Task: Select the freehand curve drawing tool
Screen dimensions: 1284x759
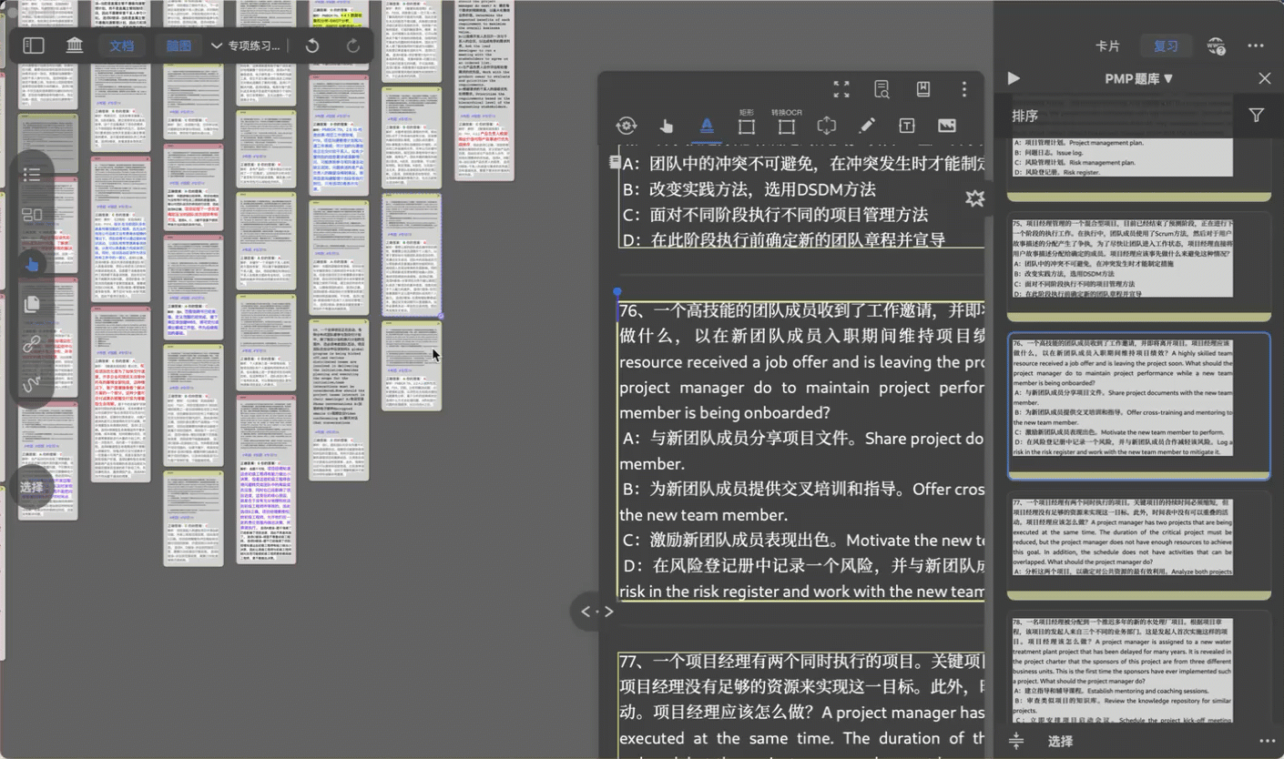Action: (32, 386)
